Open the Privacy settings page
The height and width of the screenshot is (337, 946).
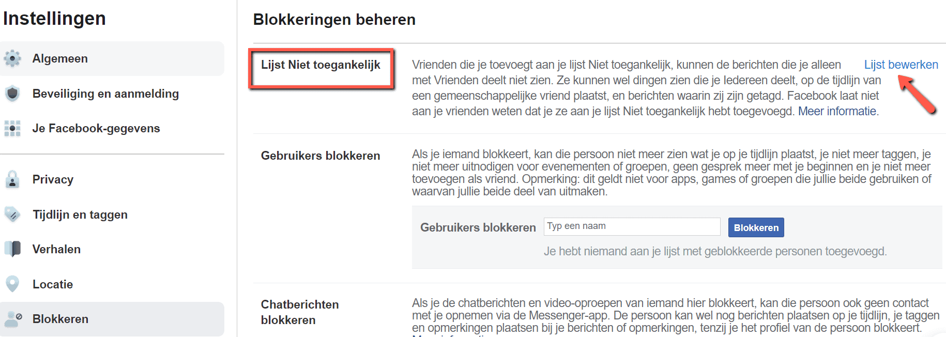pyautogui.click(x=112, y=179)
